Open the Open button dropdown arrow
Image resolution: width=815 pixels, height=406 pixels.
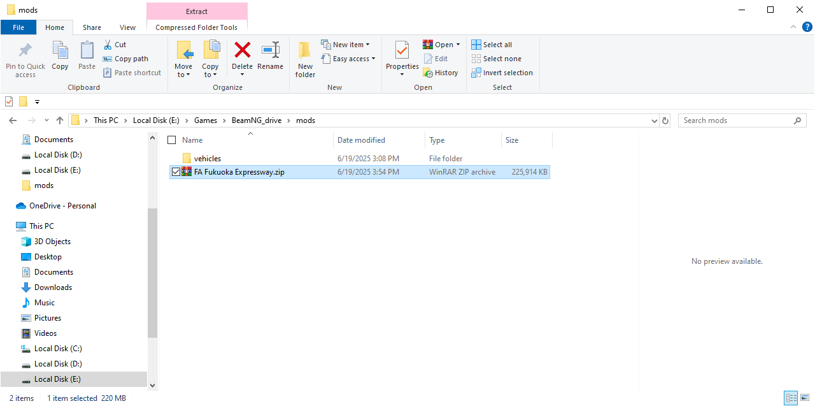[458, 45]
